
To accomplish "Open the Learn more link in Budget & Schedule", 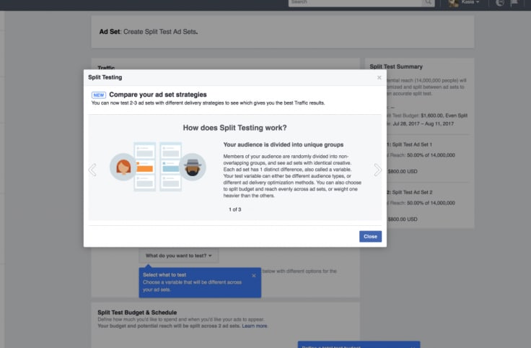I will (x=255, y=326).
